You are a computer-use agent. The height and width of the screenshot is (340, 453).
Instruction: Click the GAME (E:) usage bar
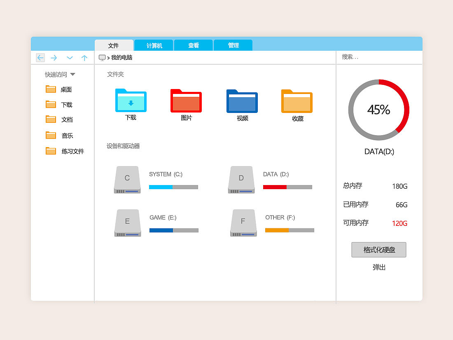point(174,230)
